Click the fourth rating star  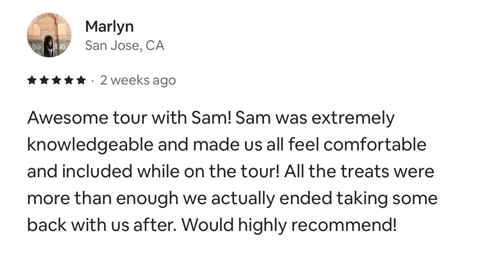68,80
